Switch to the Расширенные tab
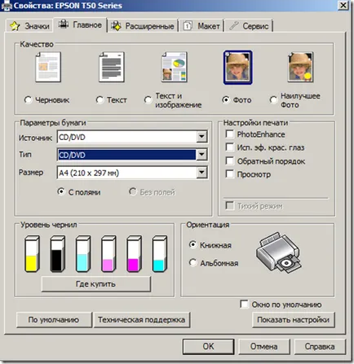Viewport: 354px width, 364px height. click(143, 26)
